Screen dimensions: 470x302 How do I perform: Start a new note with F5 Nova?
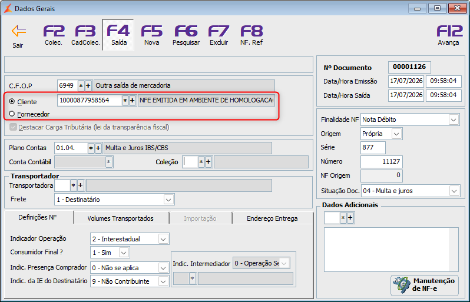[152, 31]
